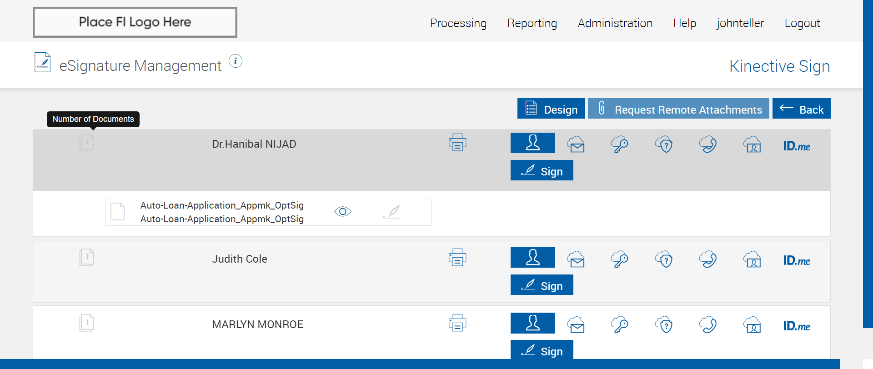Click Request Remote Attachments button
The height and width of the screenshot is (369, 873).
[678, 109]
